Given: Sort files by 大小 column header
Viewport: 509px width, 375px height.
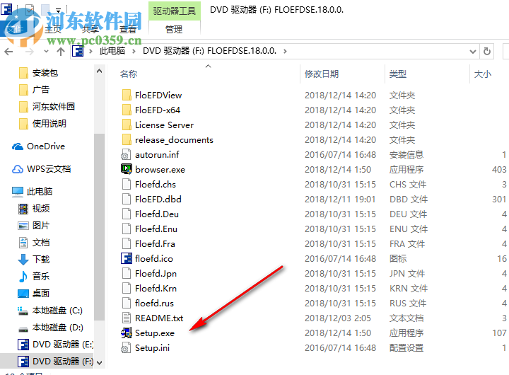Looking at the screenshot, I should pyautogui.click(x=483, y=74).
